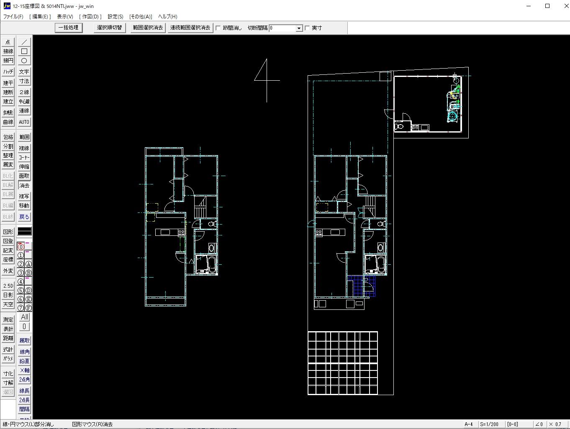Click the 範囲選択消去 button

(x=148, y=28)
